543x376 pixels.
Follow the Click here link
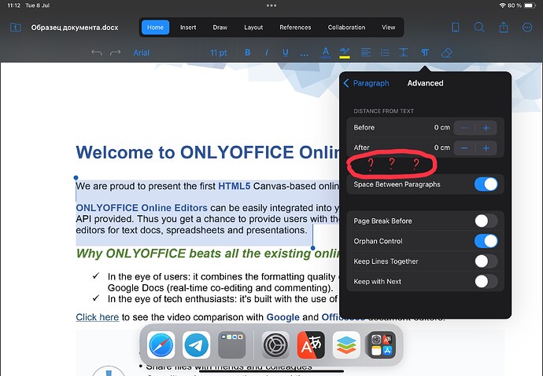click(x=98, y=317)
